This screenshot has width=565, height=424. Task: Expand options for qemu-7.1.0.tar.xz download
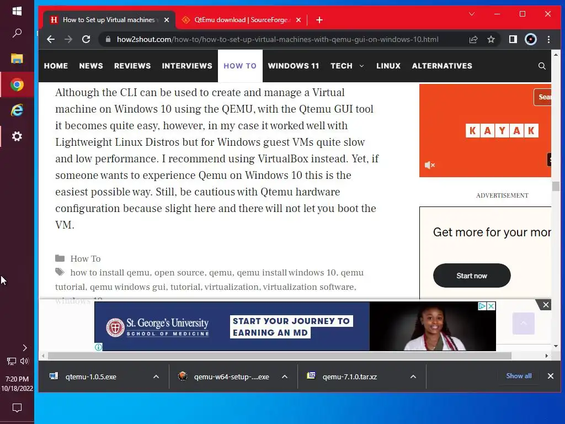click(x=413, y=377)
